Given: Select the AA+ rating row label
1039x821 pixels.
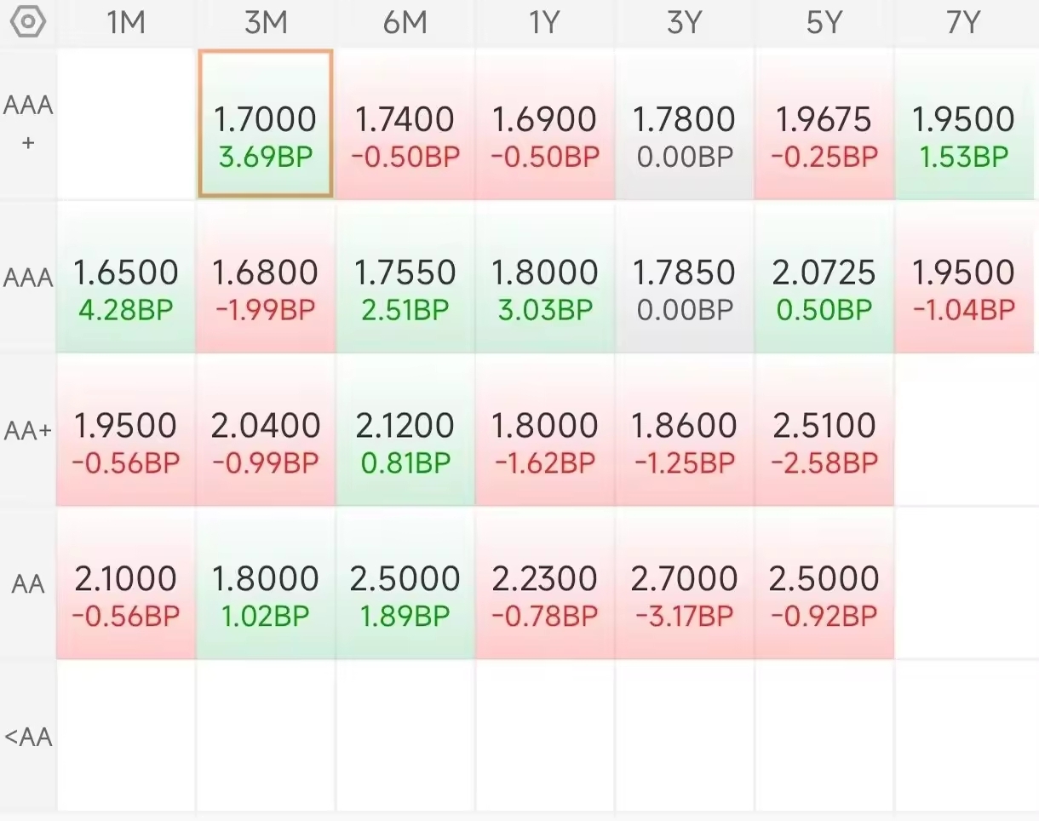Looking at the screenshot, I should pos(28,431).
